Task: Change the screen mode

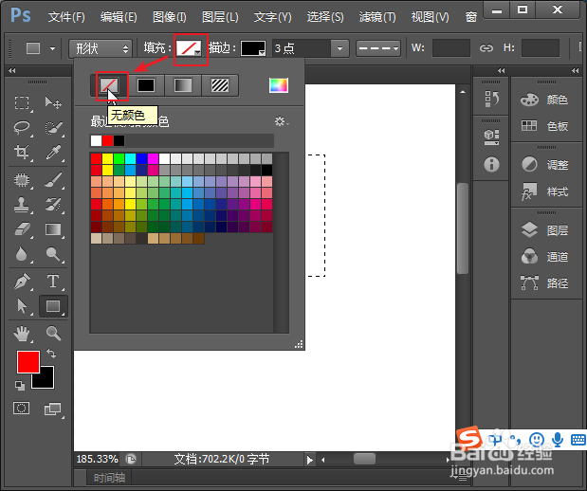Action: tap(53, 409)
